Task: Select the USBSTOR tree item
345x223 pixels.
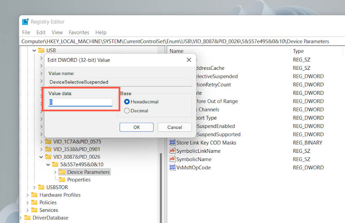Action: (57, 187)
